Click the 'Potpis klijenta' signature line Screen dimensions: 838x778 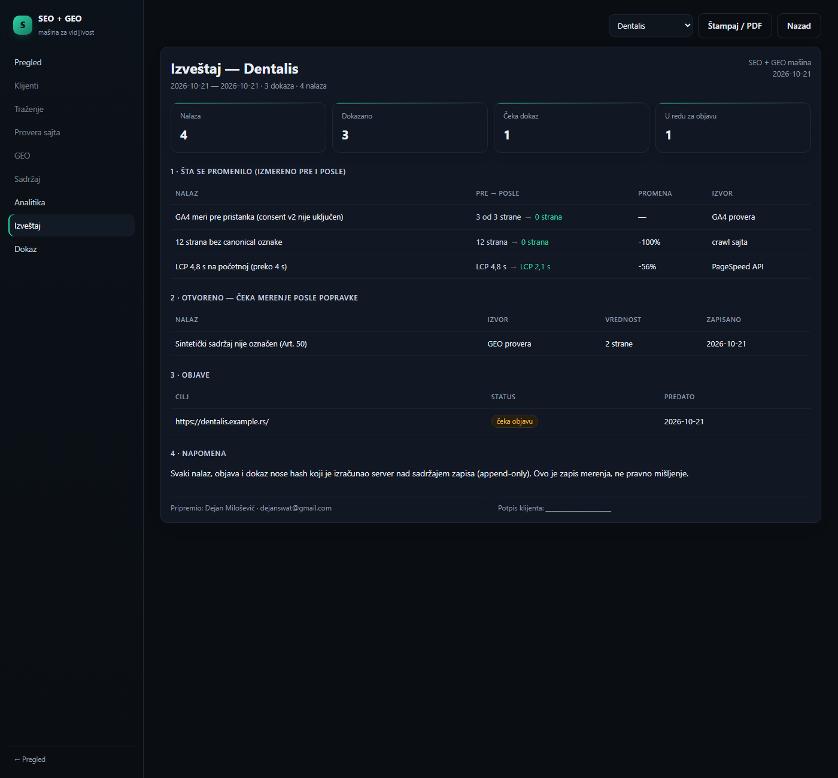point(555,508)
